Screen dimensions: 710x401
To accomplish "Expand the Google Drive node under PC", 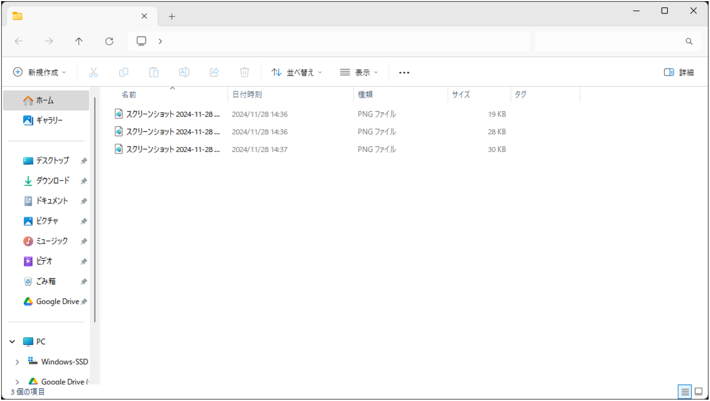I will coord(17,382).
